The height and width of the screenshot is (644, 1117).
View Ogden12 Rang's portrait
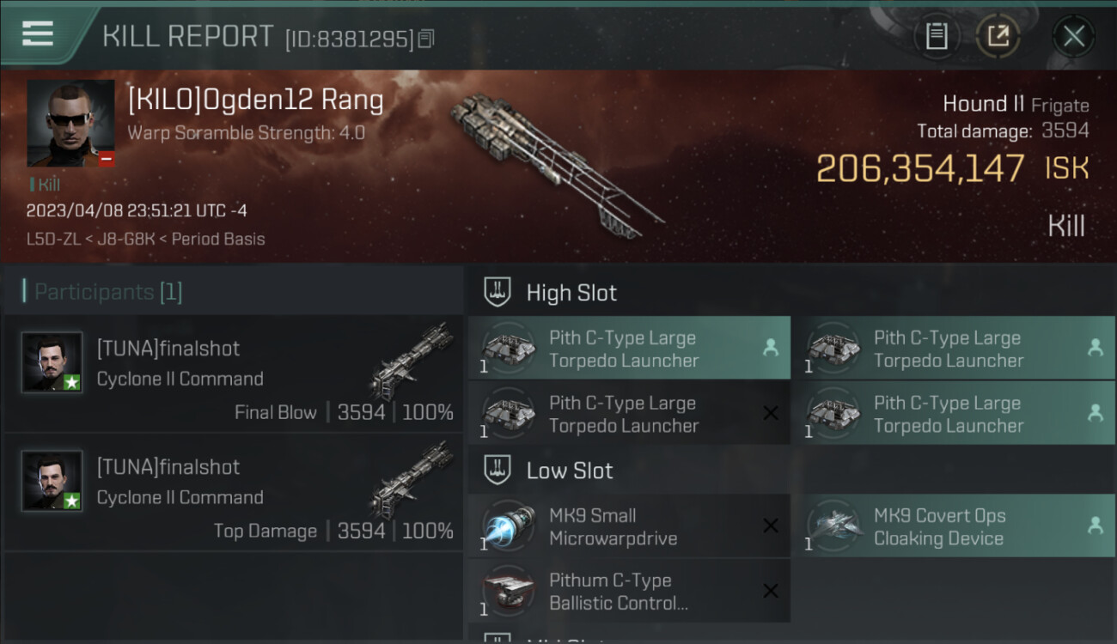coord(70,124)
